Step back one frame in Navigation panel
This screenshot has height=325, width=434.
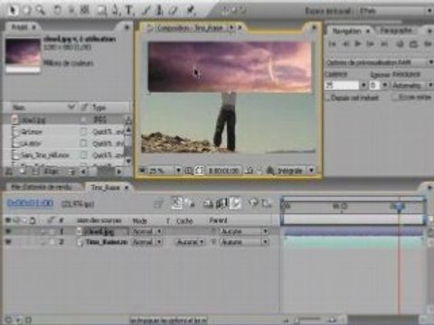pos(346,44)
